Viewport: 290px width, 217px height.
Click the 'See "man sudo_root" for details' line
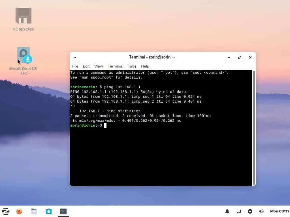106,77
